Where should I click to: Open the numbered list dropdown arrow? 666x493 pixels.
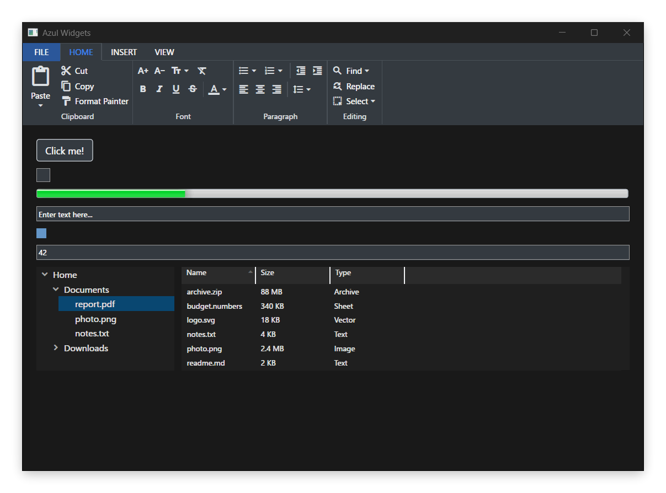tap(280, 71)
